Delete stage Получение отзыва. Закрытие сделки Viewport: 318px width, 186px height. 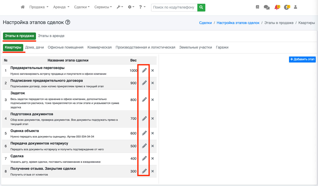[153, 171]
